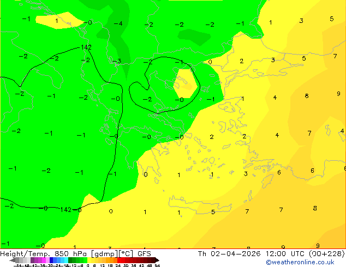The height and width of the screenshot is (267, 346).
Task: Click the run offset "(00+228)"
Action: [x=327, y=254]
